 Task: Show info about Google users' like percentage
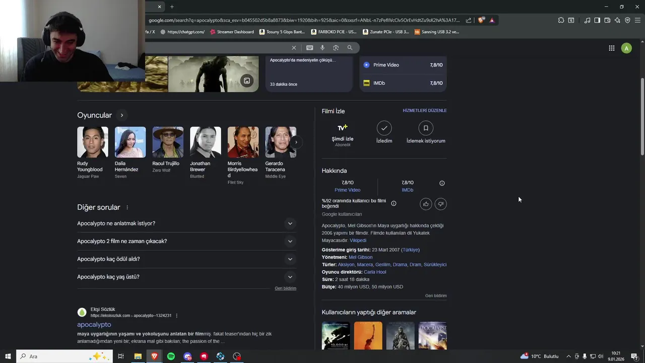pos(394,203)
